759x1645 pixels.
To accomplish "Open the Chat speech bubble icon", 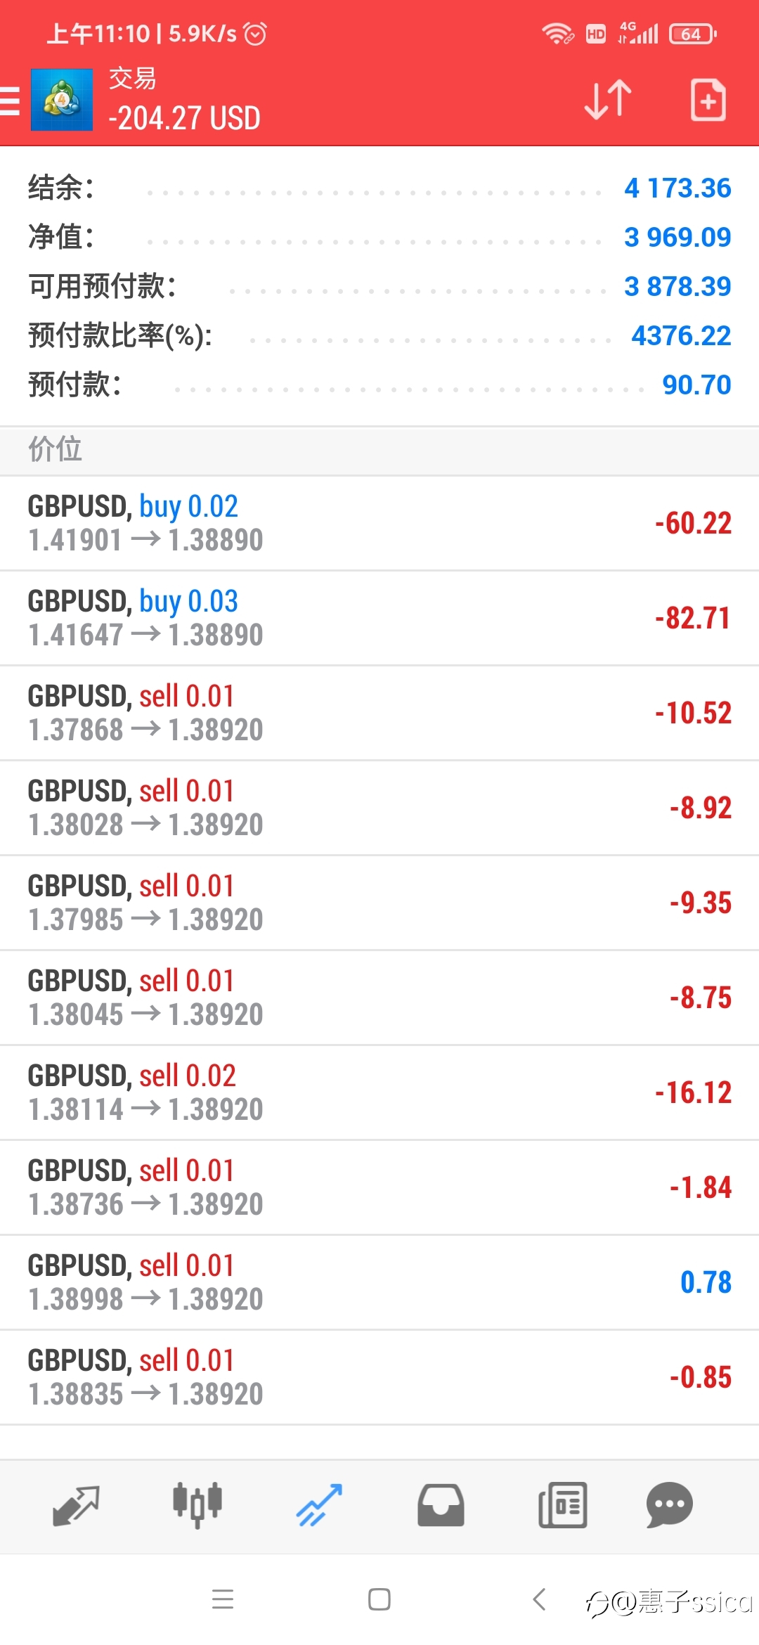I will click(x=669, y=1505).
